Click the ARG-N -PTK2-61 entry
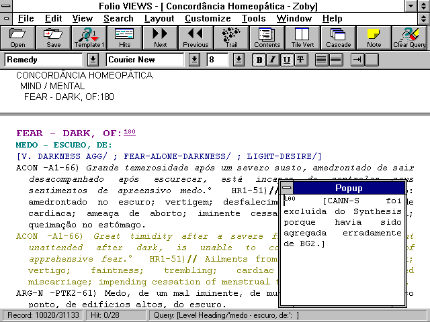Image resolution: width=430 pixels, height=322 pixels. click(146, 299)
